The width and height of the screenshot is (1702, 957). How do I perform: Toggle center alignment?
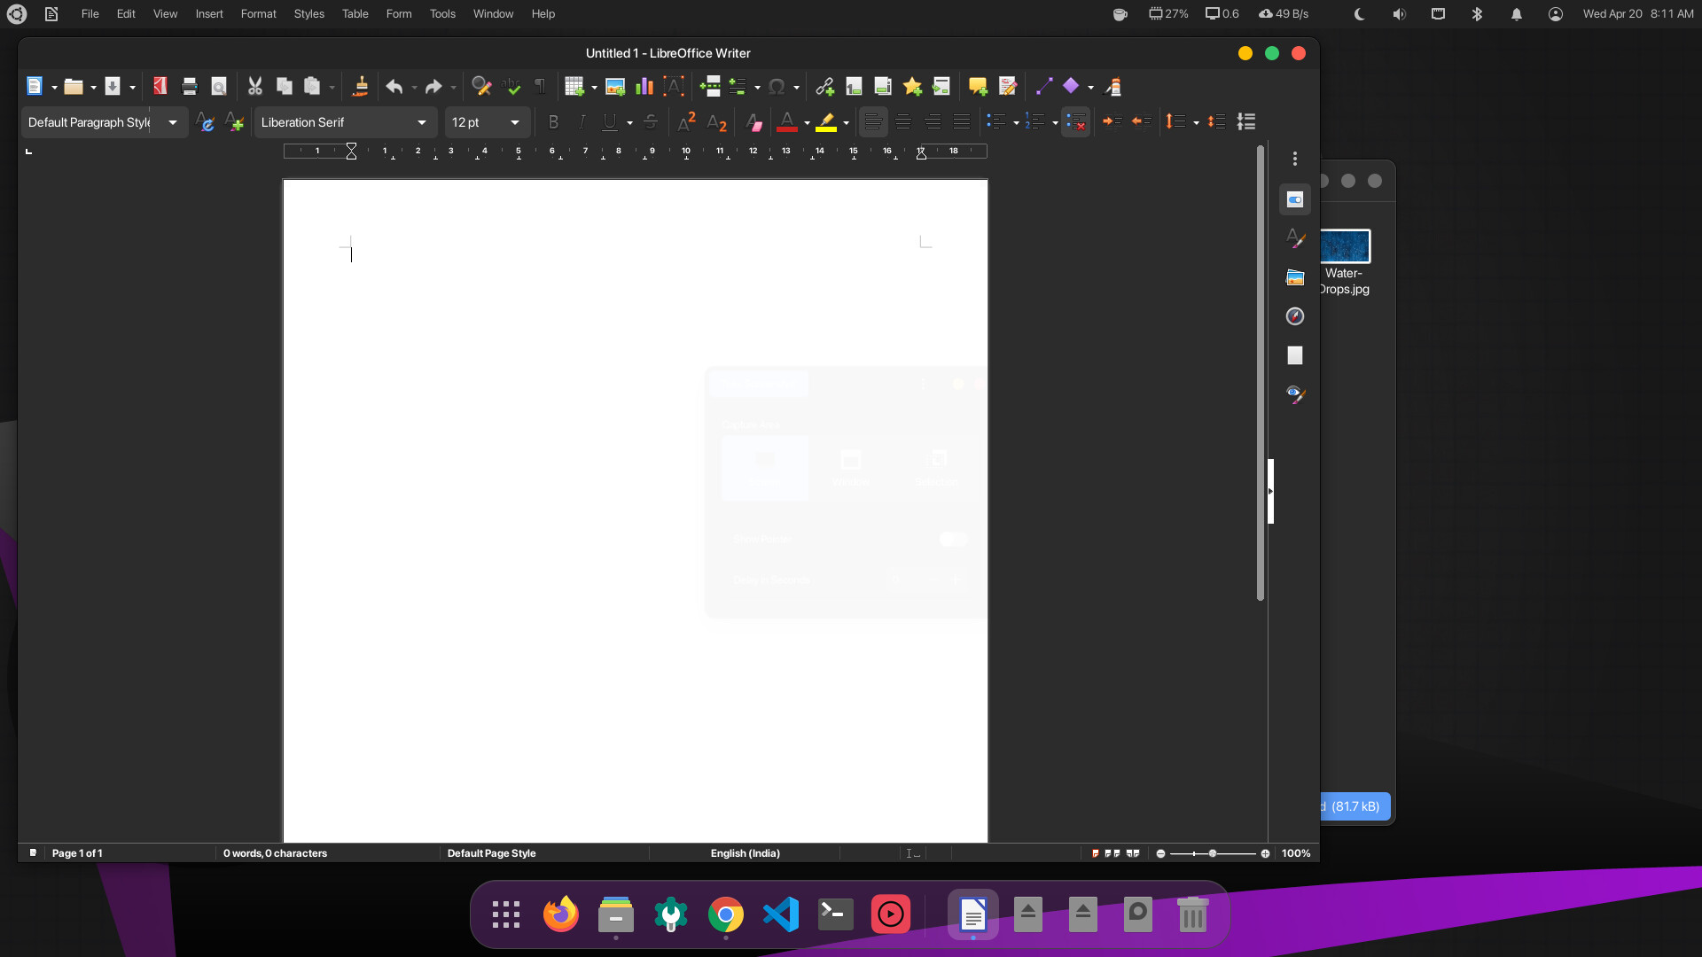tap(902, 122)
